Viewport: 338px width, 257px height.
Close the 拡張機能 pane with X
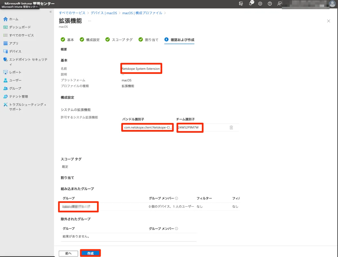click(x=328, y=21)
